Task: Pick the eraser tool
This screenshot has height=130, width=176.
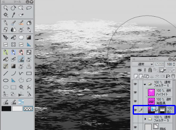Action: click(6, 30)
